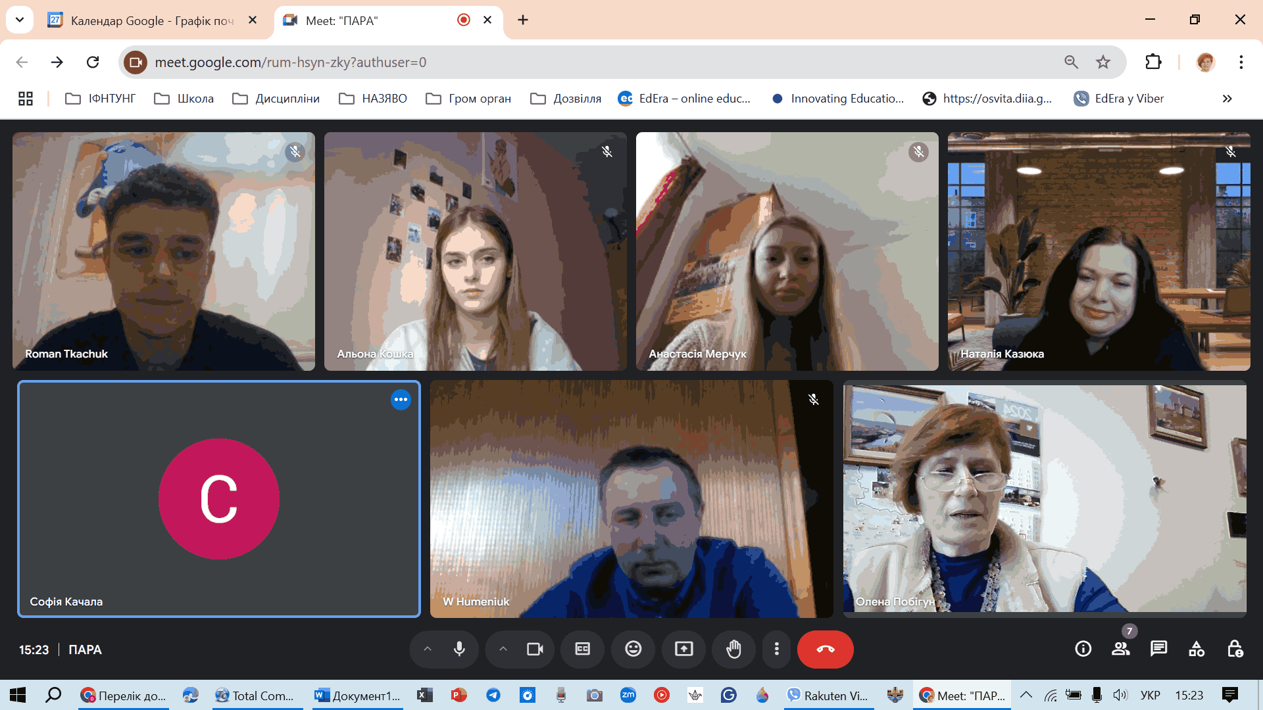
Task: Toggle closed captions CC button
Action: pyautogui.click(x=583, y=650)
